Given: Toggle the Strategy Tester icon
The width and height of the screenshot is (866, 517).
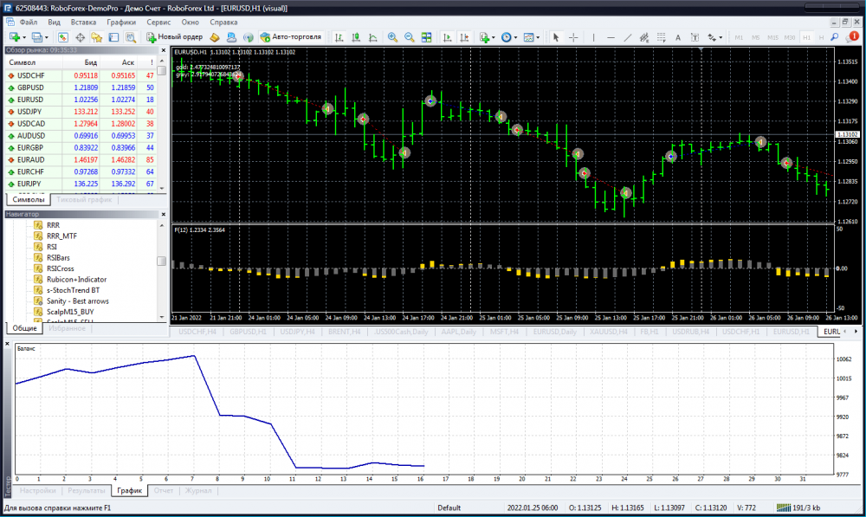Looking at the screenshot, I should click(131, 37).
